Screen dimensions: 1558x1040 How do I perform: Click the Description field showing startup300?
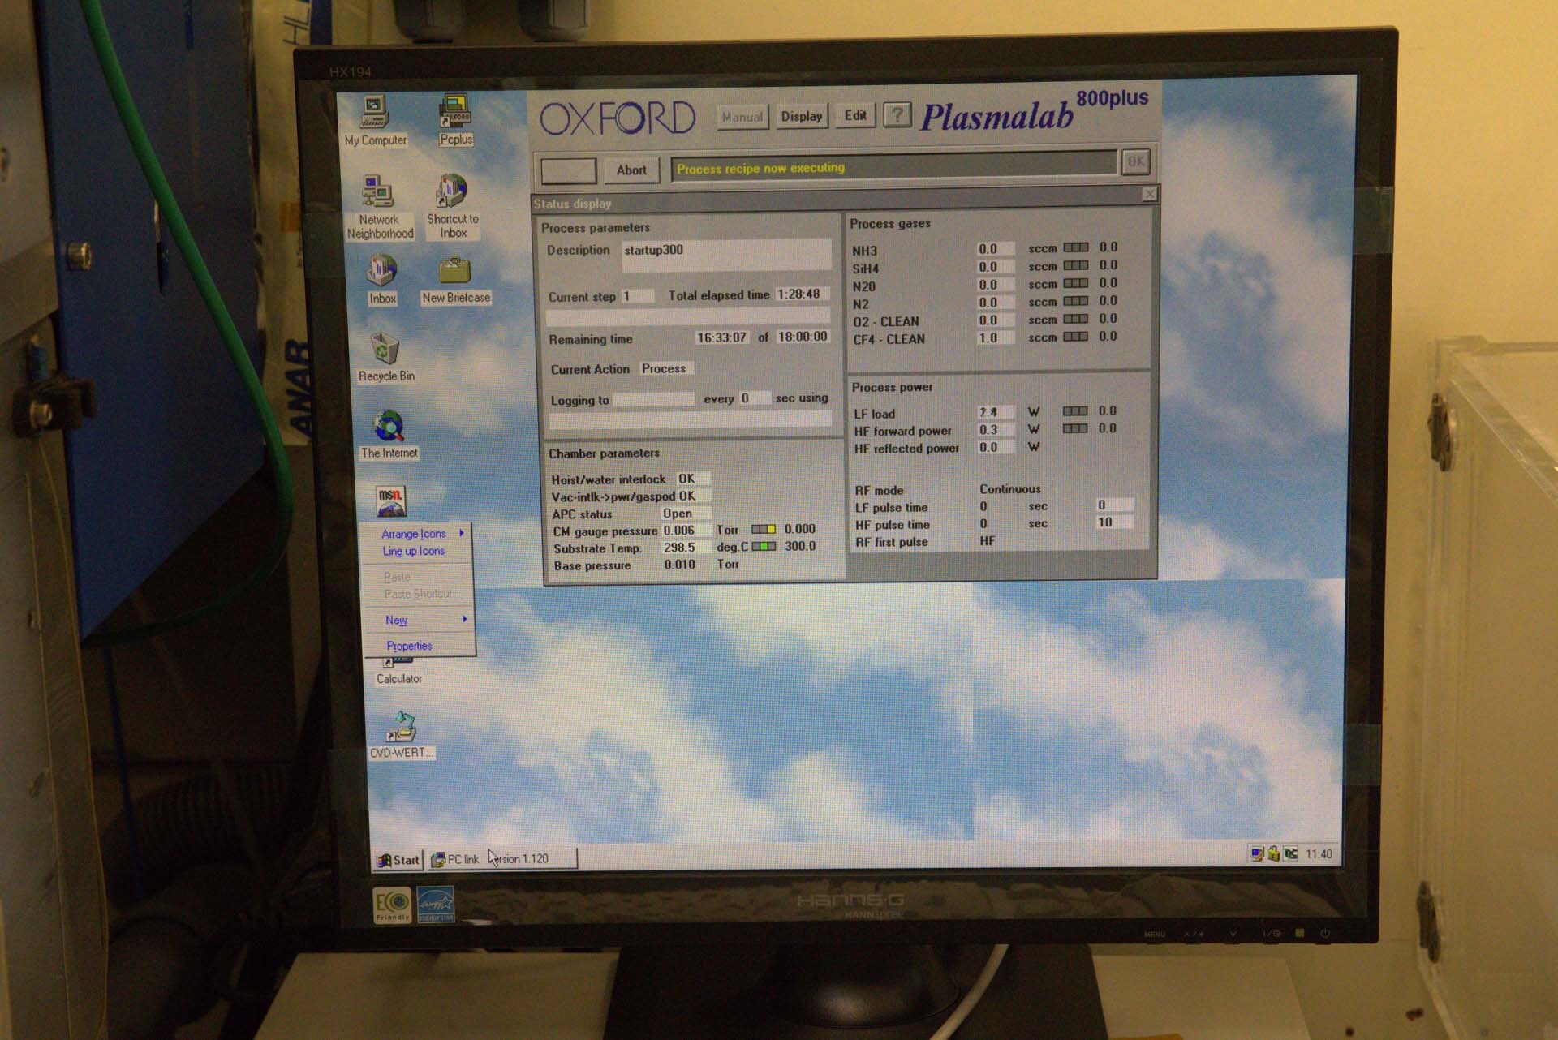point(726,253)
